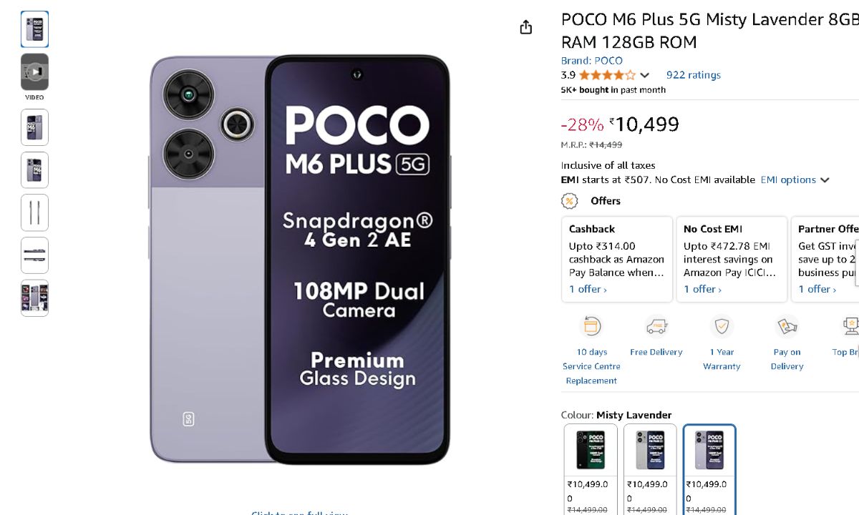The width and height of the screenshot is (859, 515).
Task: View the side profile buttons thumbnail
Action: (35, 212)
